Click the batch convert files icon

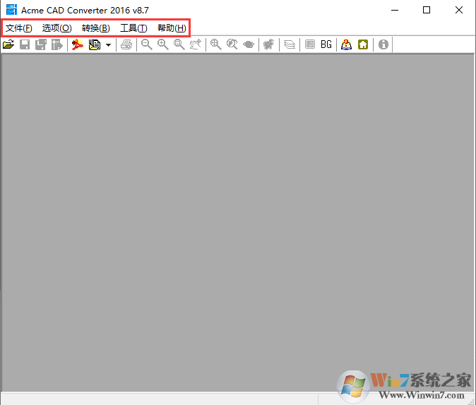95,44
